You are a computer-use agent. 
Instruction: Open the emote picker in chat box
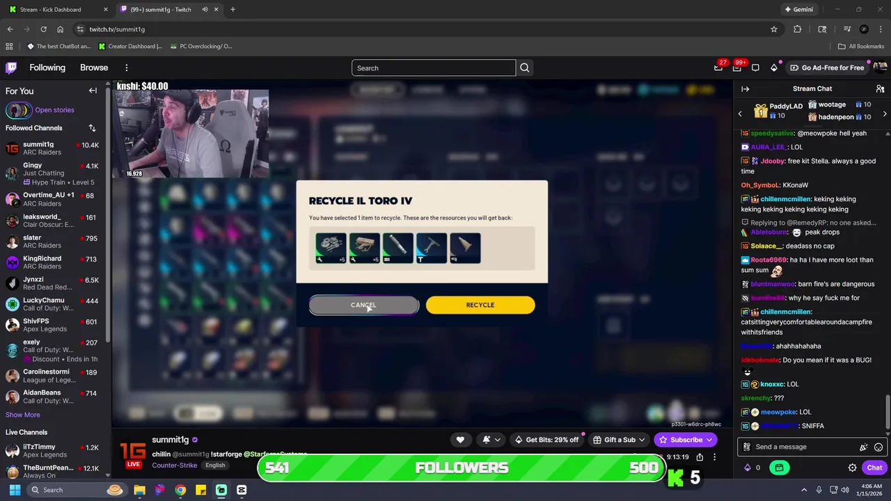(878, 447)
